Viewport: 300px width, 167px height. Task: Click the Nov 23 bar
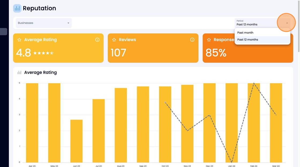[x=187, y=124]
